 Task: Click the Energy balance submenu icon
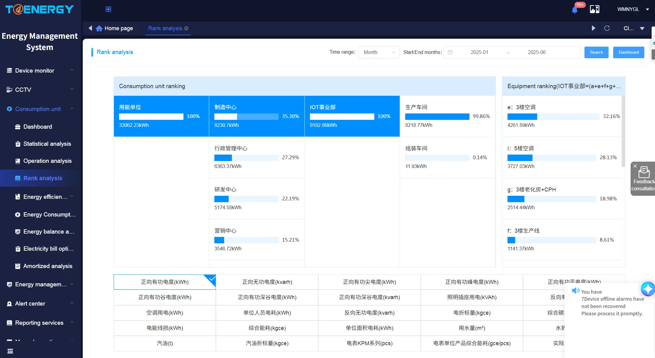point(18,231)
